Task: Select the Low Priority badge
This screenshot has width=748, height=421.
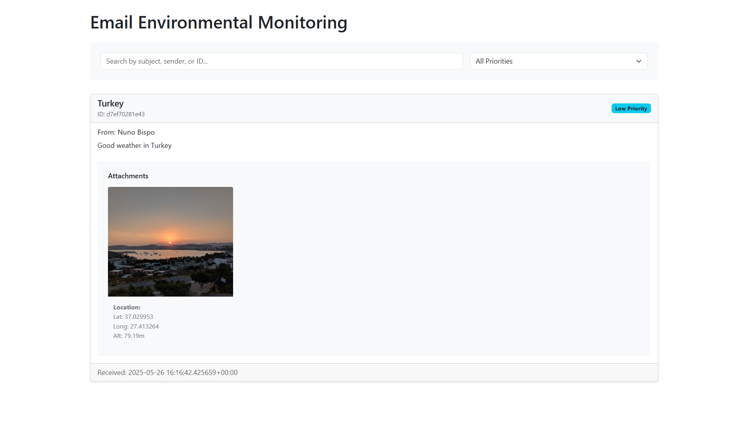Action: [x=631, y=108]
